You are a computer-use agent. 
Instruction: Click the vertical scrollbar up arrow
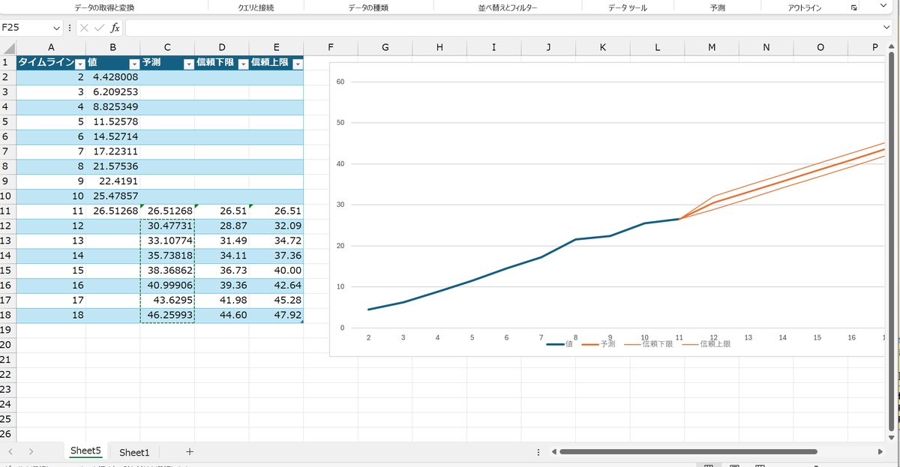(891, 48)
